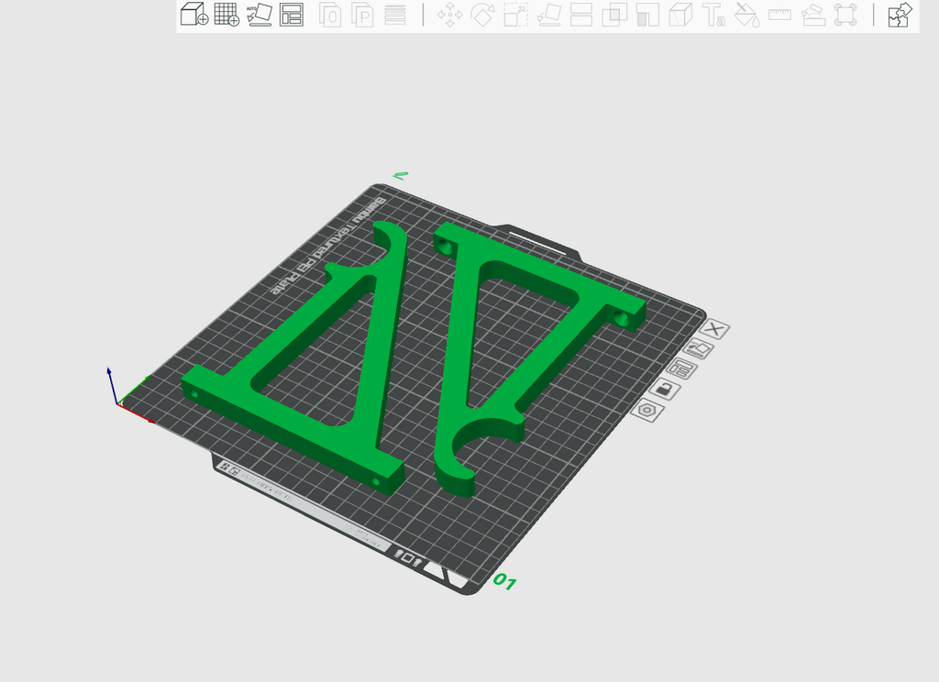
Task: Remove the plate with the X icon
Action: pos(713,329)
